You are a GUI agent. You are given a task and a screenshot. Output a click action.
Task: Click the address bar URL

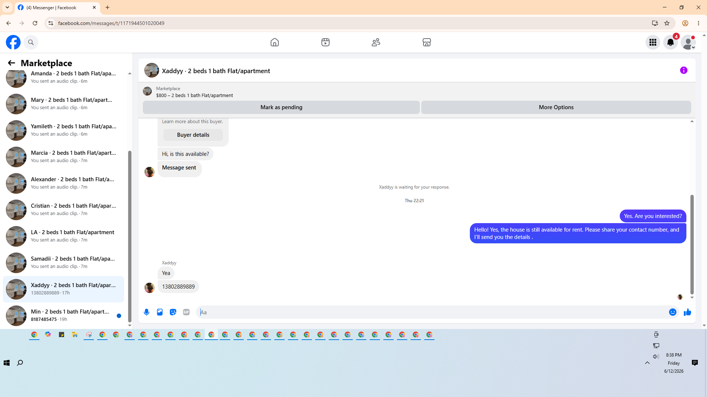(111, 23)
